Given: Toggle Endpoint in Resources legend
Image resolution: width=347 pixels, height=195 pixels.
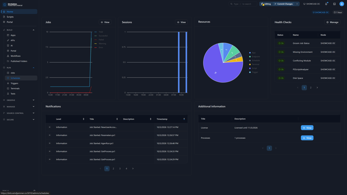Looking at the screenshot, I should tap(254, 57).
